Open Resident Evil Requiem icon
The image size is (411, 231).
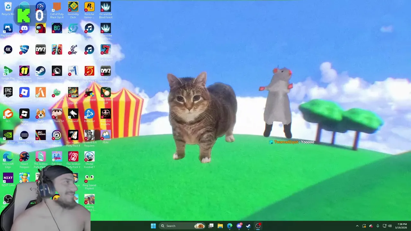point(89,138)
